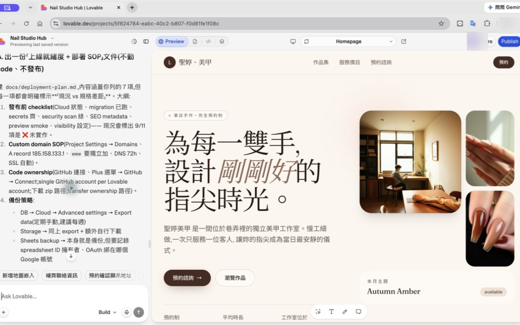The width and height of the screenshot is (520, 325).
Task: Click the scroll to bottom arrow in chat
Action: click(x=71, y=256)
